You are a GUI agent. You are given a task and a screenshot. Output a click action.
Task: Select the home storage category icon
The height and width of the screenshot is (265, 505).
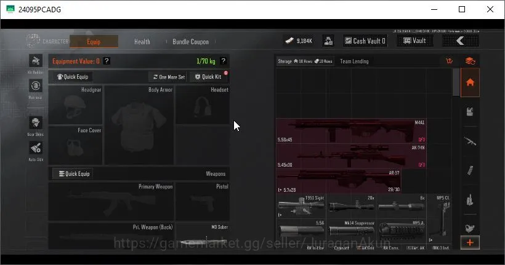pyautogui.click(x=470, y=82)
